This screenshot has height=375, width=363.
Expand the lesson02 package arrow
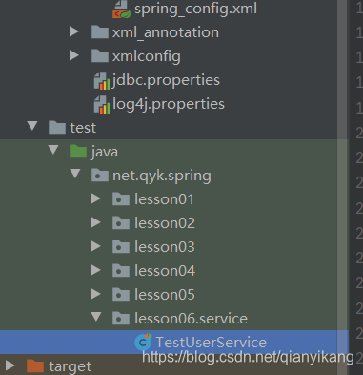pyautogui.click(x=95, y=222)
